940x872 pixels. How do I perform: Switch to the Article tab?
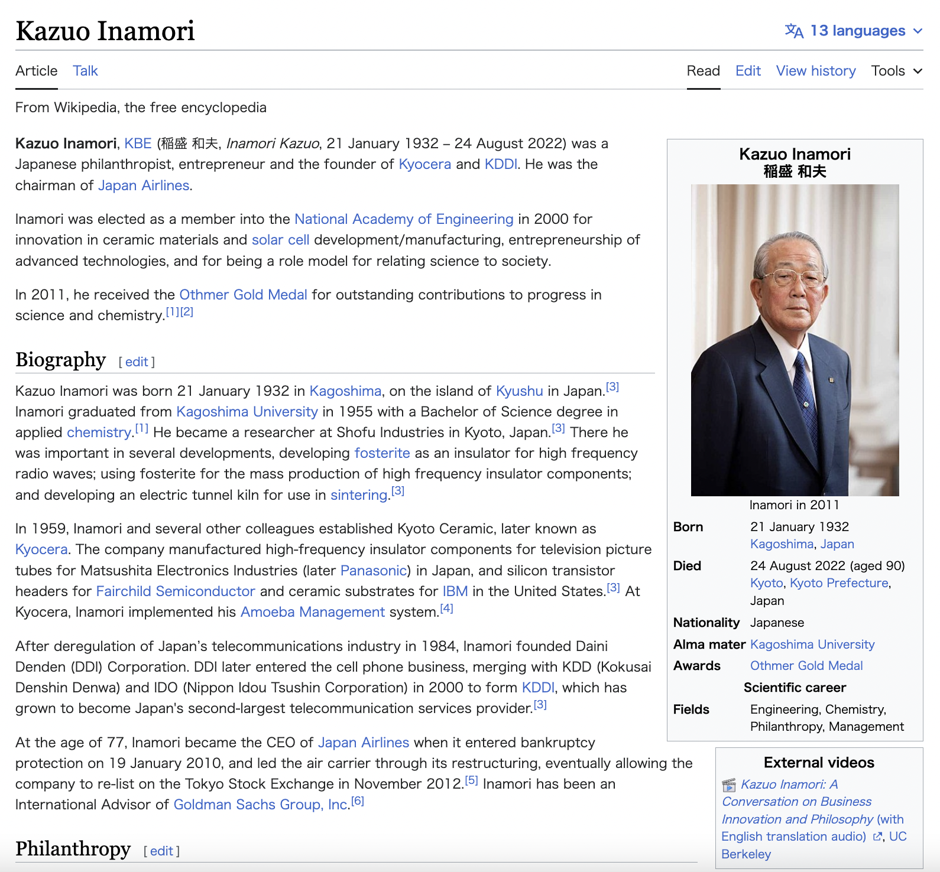pyautogui.click(x=37, y=71)
